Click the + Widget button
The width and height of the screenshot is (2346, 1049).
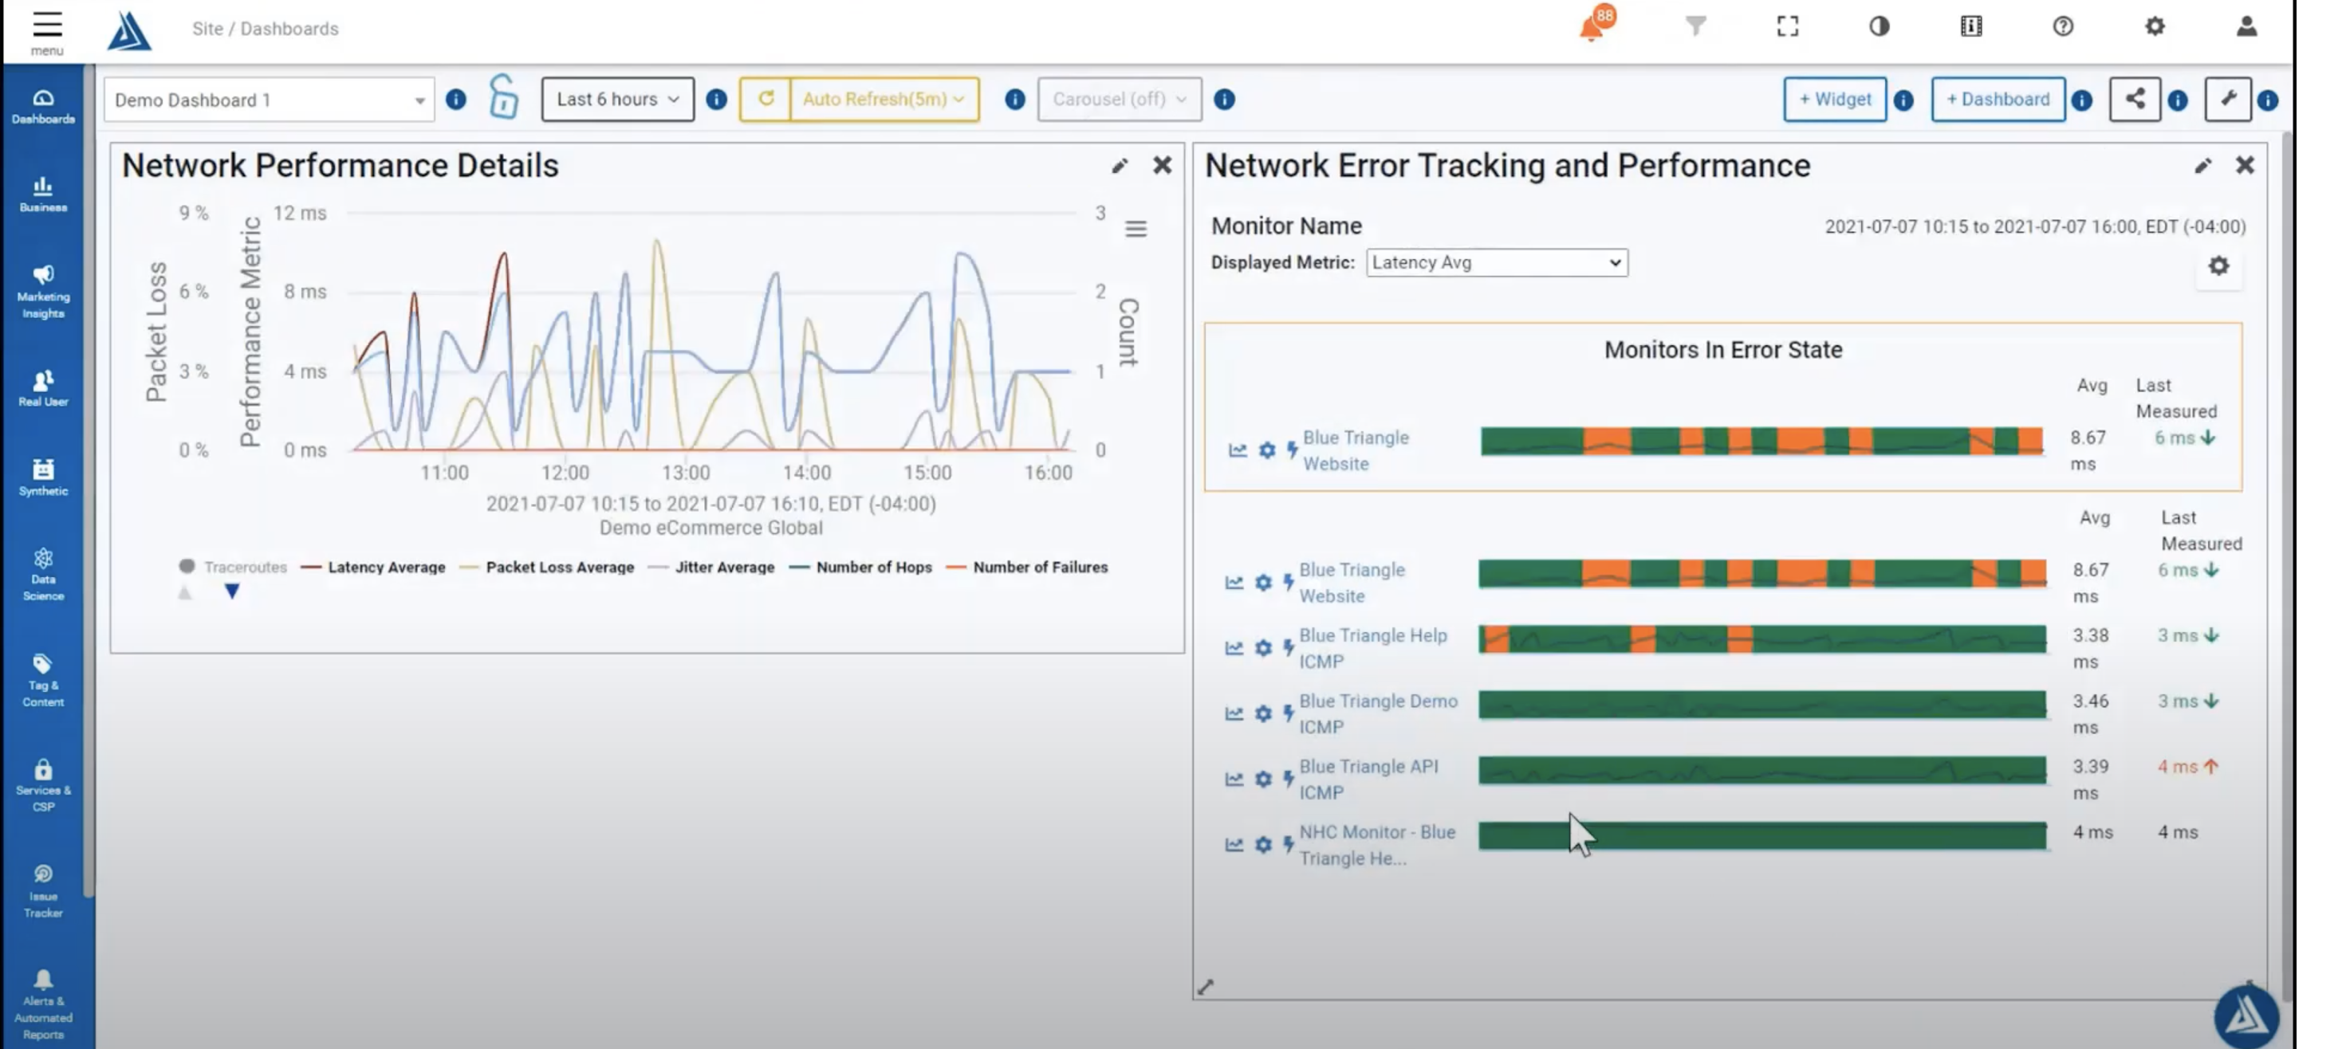tap(1835, 100)
